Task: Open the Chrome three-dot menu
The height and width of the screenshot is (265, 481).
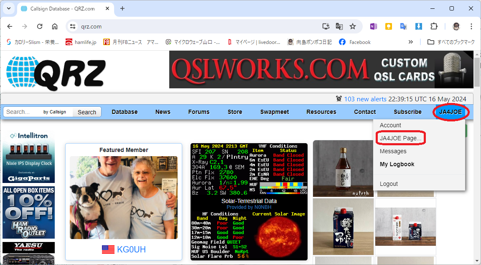Action: tap(471, 26)
